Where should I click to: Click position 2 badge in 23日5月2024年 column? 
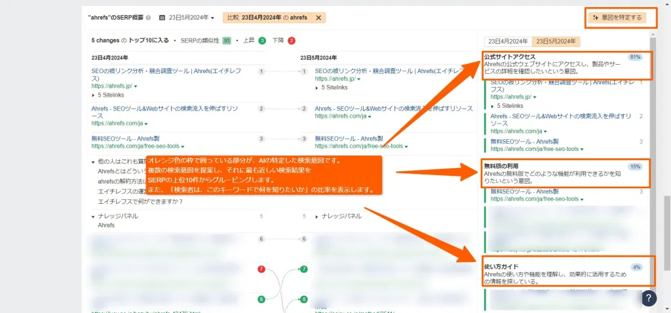[x=304, y=109]
